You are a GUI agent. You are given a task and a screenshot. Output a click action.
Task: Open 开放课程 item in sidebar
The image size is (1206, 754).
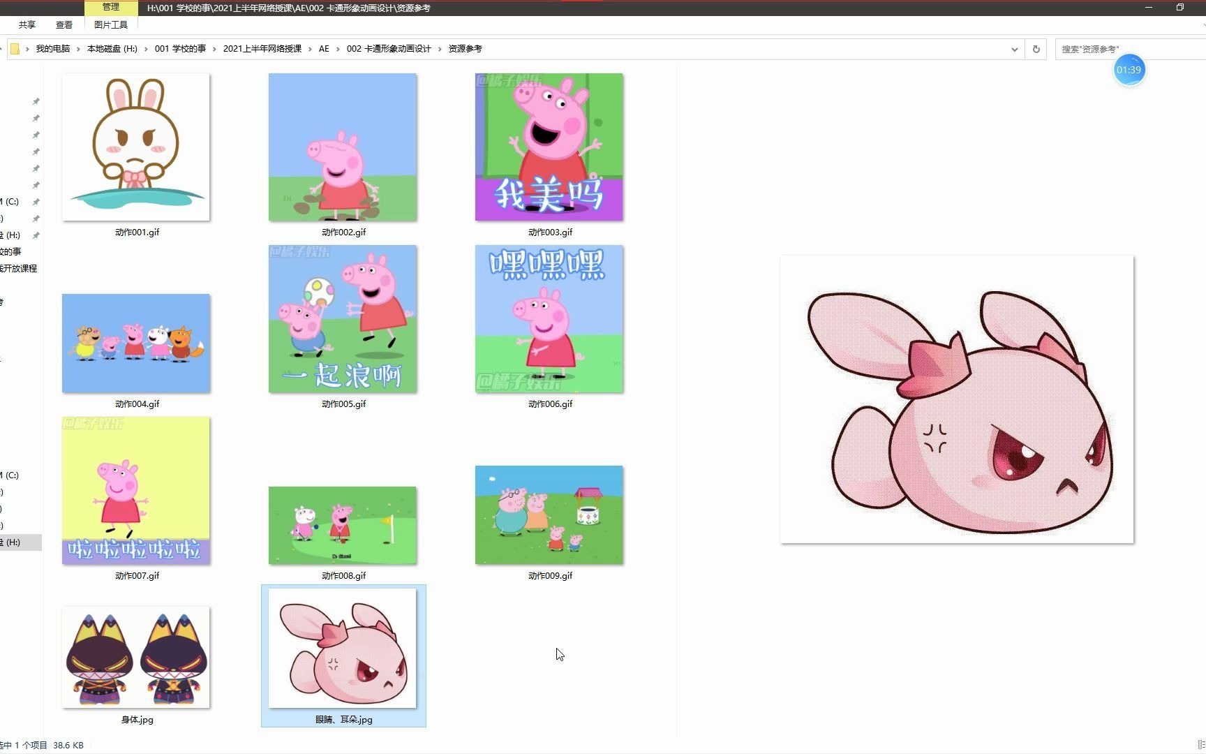[x=19, y=269]
